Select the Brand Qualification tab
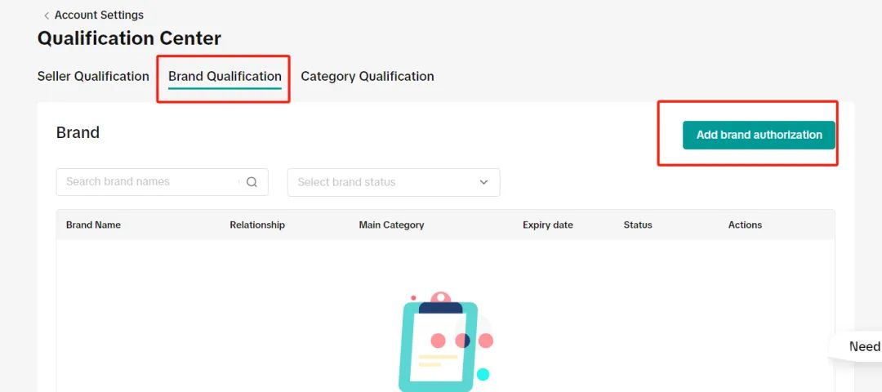 click(x=225, y=76)
